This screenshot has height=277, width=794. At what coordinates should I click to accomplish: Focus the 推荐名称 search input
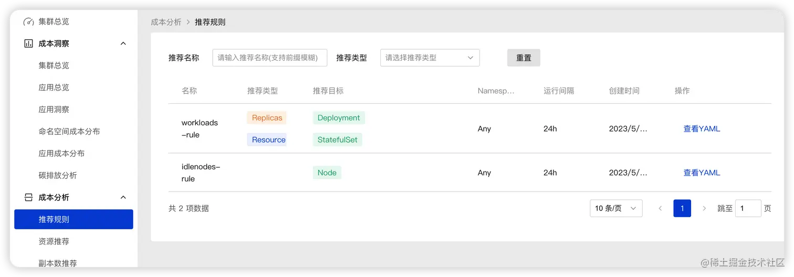[x=270, y=58]
